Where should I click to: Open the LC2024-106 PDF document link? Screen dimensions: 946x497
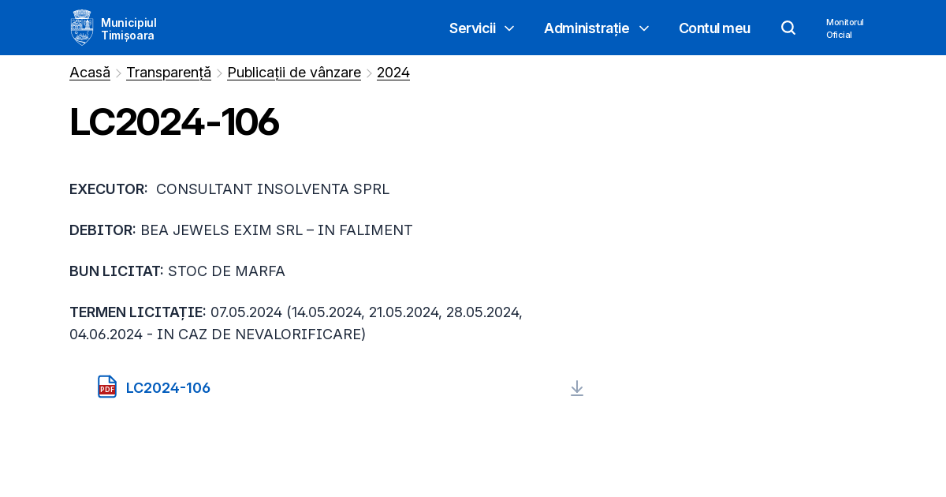(168, 388)
